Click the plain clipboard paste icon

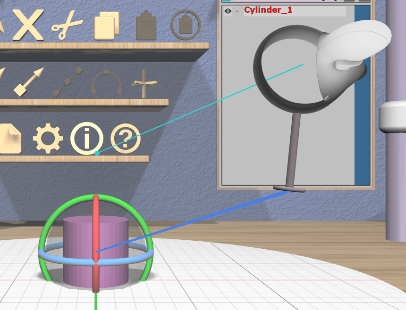(x=146, y=26)
